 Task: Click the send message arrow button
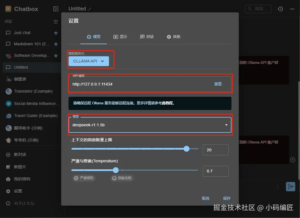point(290,186)
